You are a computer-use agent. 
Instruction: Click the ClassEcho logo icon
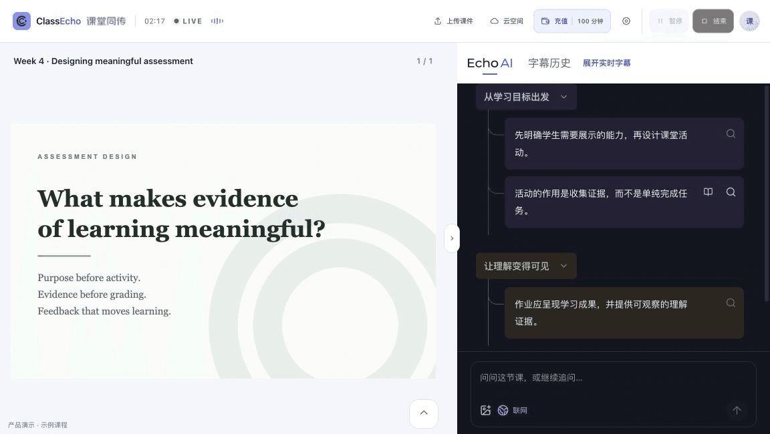pos(21,21)
